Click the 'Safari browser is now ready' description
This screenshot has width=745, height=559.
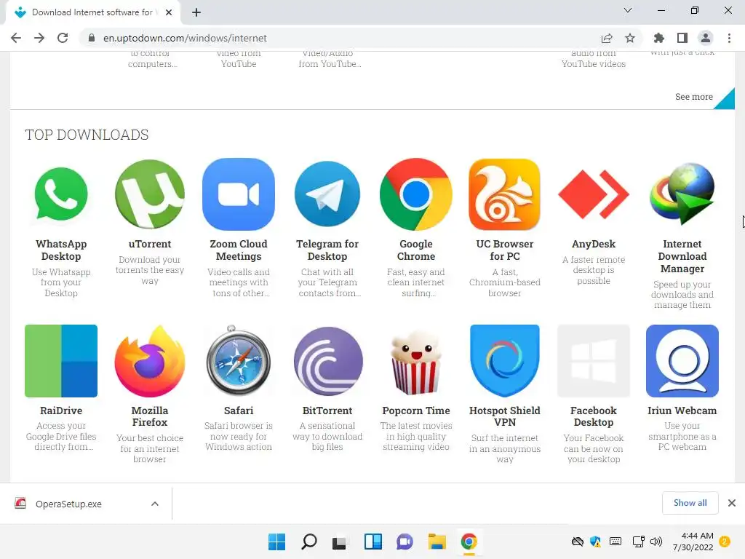point(239,436)
